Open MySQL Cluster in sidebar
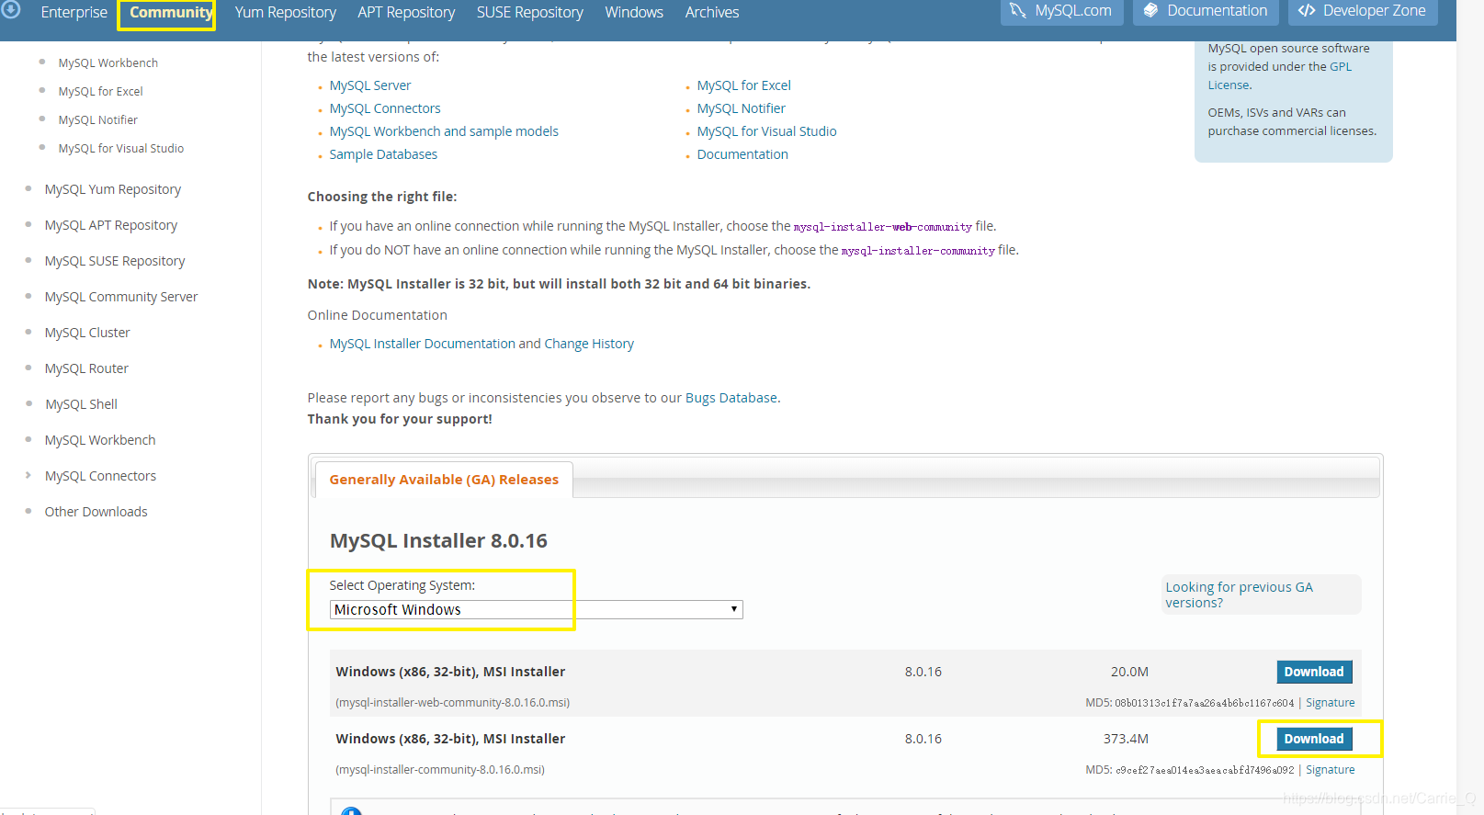Image resolution: width=1484 pixels, height=815 pixels. coord(87,333)
